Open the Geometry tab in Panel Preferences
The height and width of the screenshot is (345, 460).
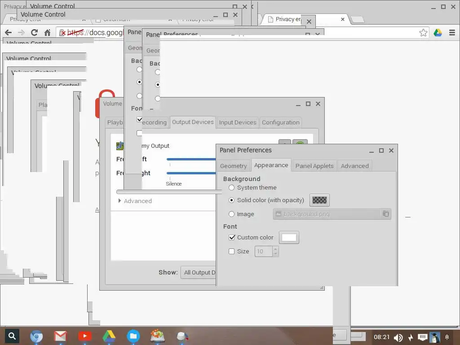click(x=234, y=166)
